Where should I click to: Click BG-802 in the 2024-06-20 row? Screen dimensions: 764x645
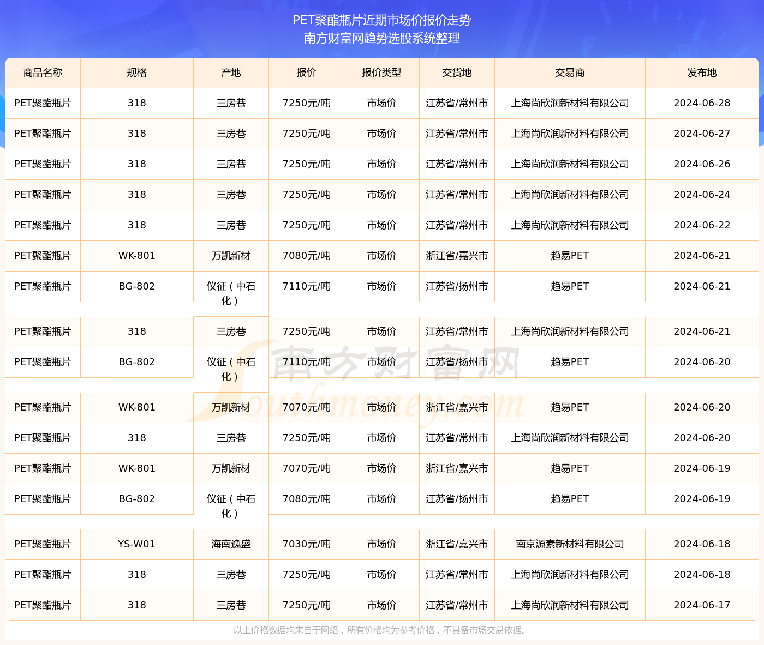click(x=137, y=362)
